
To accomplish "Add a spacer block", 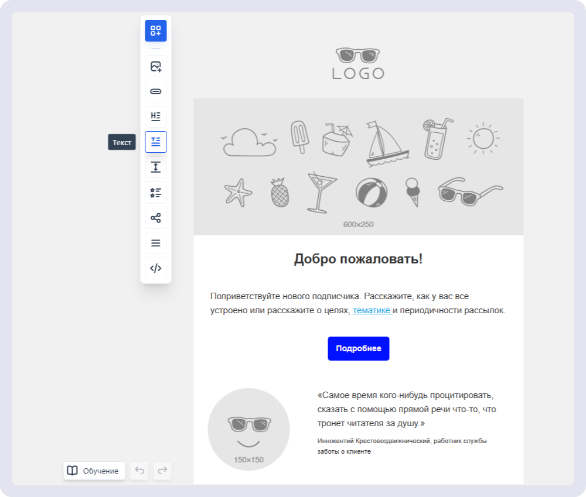I will 156,167.
